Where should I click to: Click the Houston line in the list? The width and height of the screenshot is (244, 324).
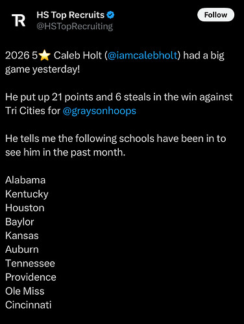click(x=25, y=208)
